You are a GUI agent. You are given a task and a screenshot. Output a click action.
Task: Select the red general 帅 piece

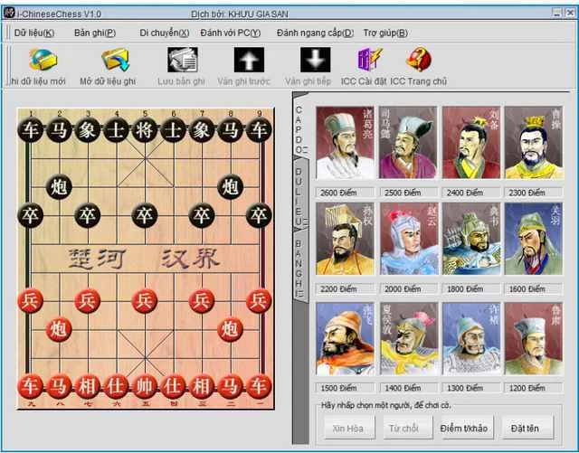(x=145, y=387)
